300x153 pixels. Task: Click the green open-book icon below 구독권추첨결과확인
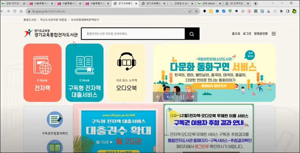[55, 146]
